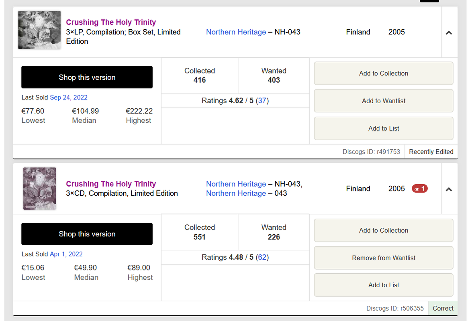Open Crushing The Holy Trinity 3×LP title link
Screen dimensions: 474x321
tap(111, 22)
